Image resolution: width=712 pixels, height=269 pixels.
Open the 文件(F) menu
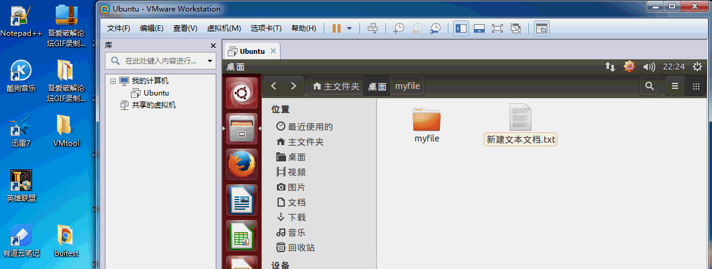[x=119, y=28]
